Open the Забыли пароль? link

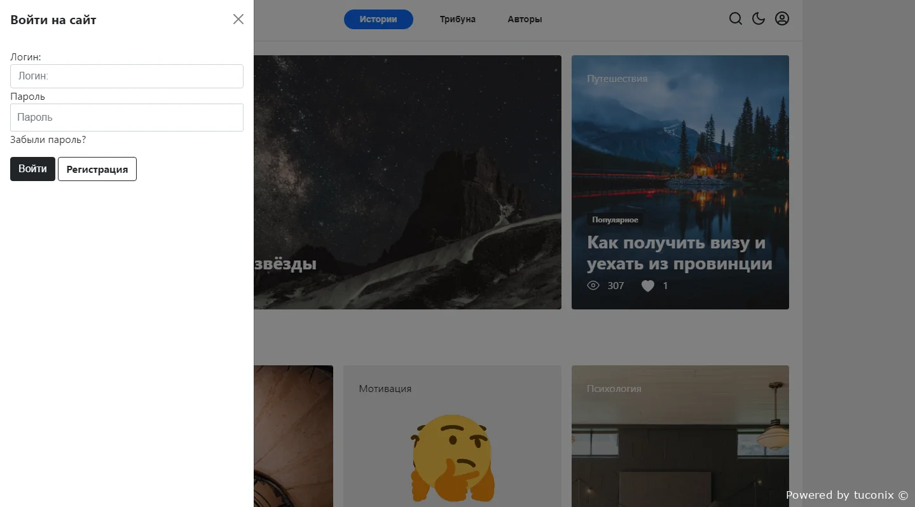pos(48,140)
